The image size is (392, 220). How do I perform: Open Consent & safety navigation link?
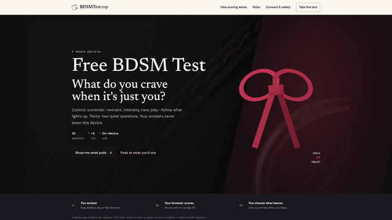278,7
